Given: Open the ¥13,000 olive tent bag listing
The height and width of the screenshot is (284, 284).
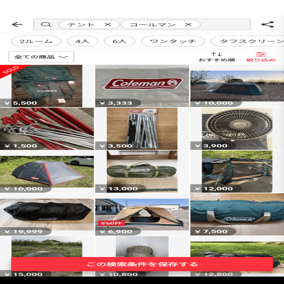Looking at the screenshot, I should click(x=142, y=172).
